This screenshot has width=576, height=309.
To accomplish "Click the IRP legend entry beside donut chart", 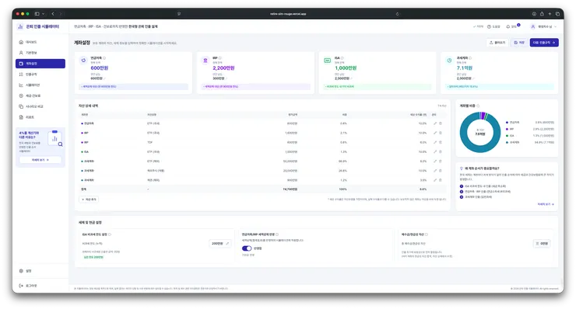I will tap(530, 129).
